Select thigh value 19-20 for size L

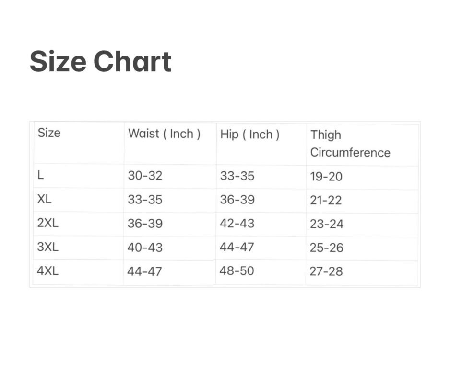click(326, 177)
